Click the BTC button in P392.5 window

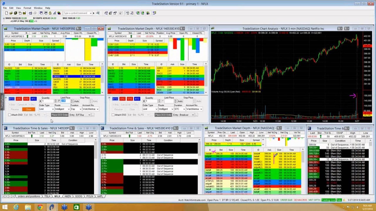[33, 99]
